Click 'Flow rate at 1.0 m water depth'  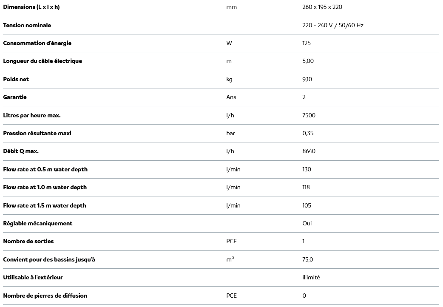tap(45, 187)
